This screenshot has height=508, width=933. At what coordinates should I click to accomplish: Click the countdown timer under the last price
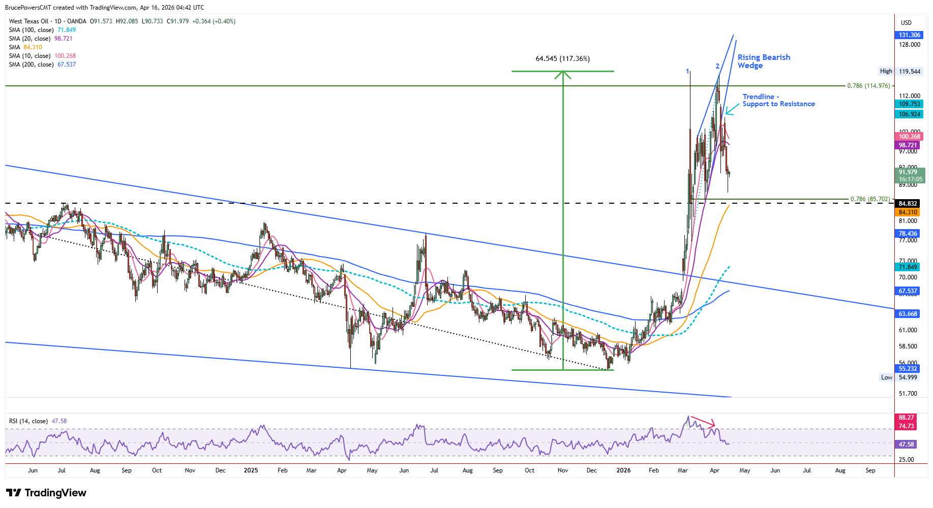tap(911, 179)
